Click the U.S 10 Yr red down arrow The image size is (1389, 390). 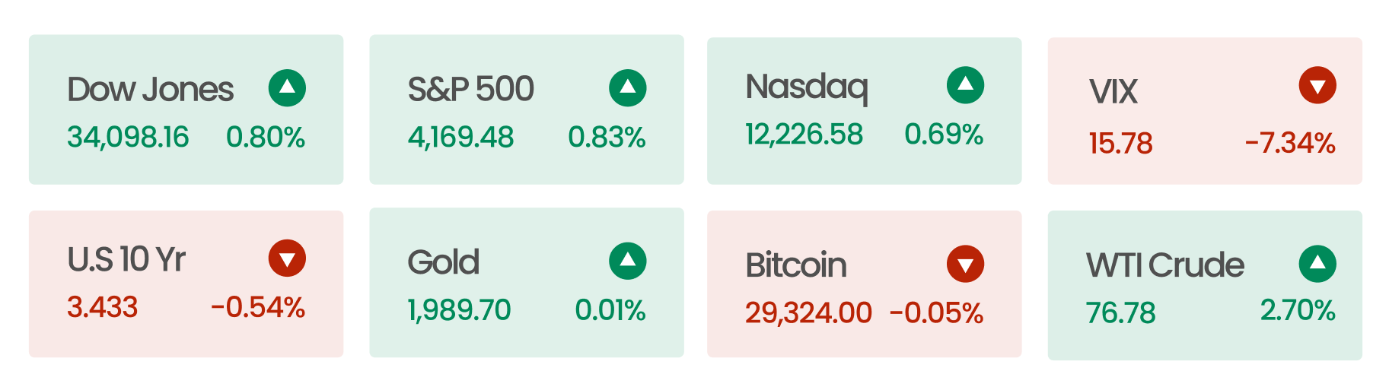click(x=287, y=258)
